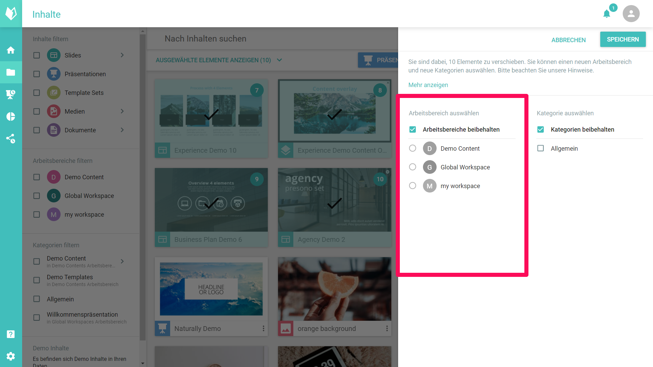Check Demo Content in the Kategorien filter
This screenshot has width=653, height=367.
(x=37, y=261)
